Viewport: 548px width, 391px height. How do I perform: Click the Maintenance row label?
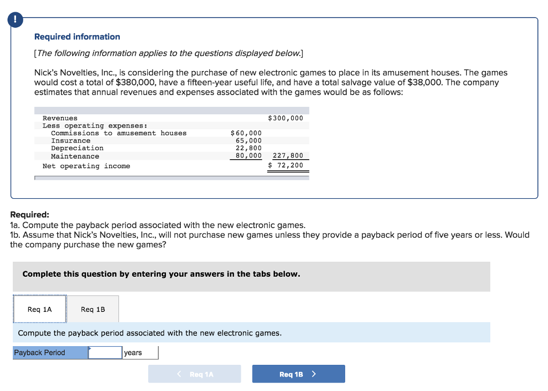click(75, 157)
